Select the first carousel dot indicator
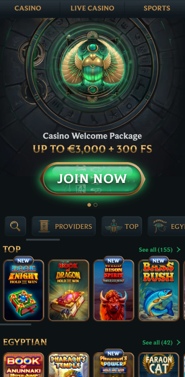The width and height of the screenshot is (185, 377). click(x=89, y=205)
